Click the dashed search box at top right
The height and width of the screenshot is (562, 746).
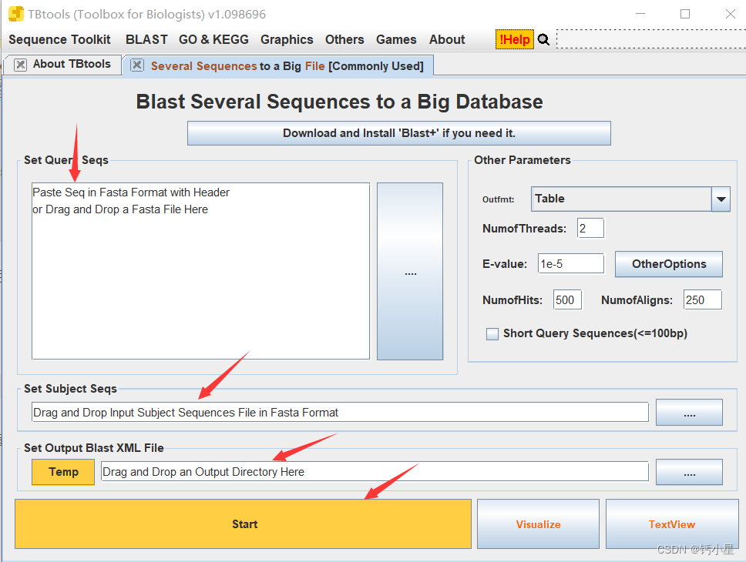coord(651,39)
